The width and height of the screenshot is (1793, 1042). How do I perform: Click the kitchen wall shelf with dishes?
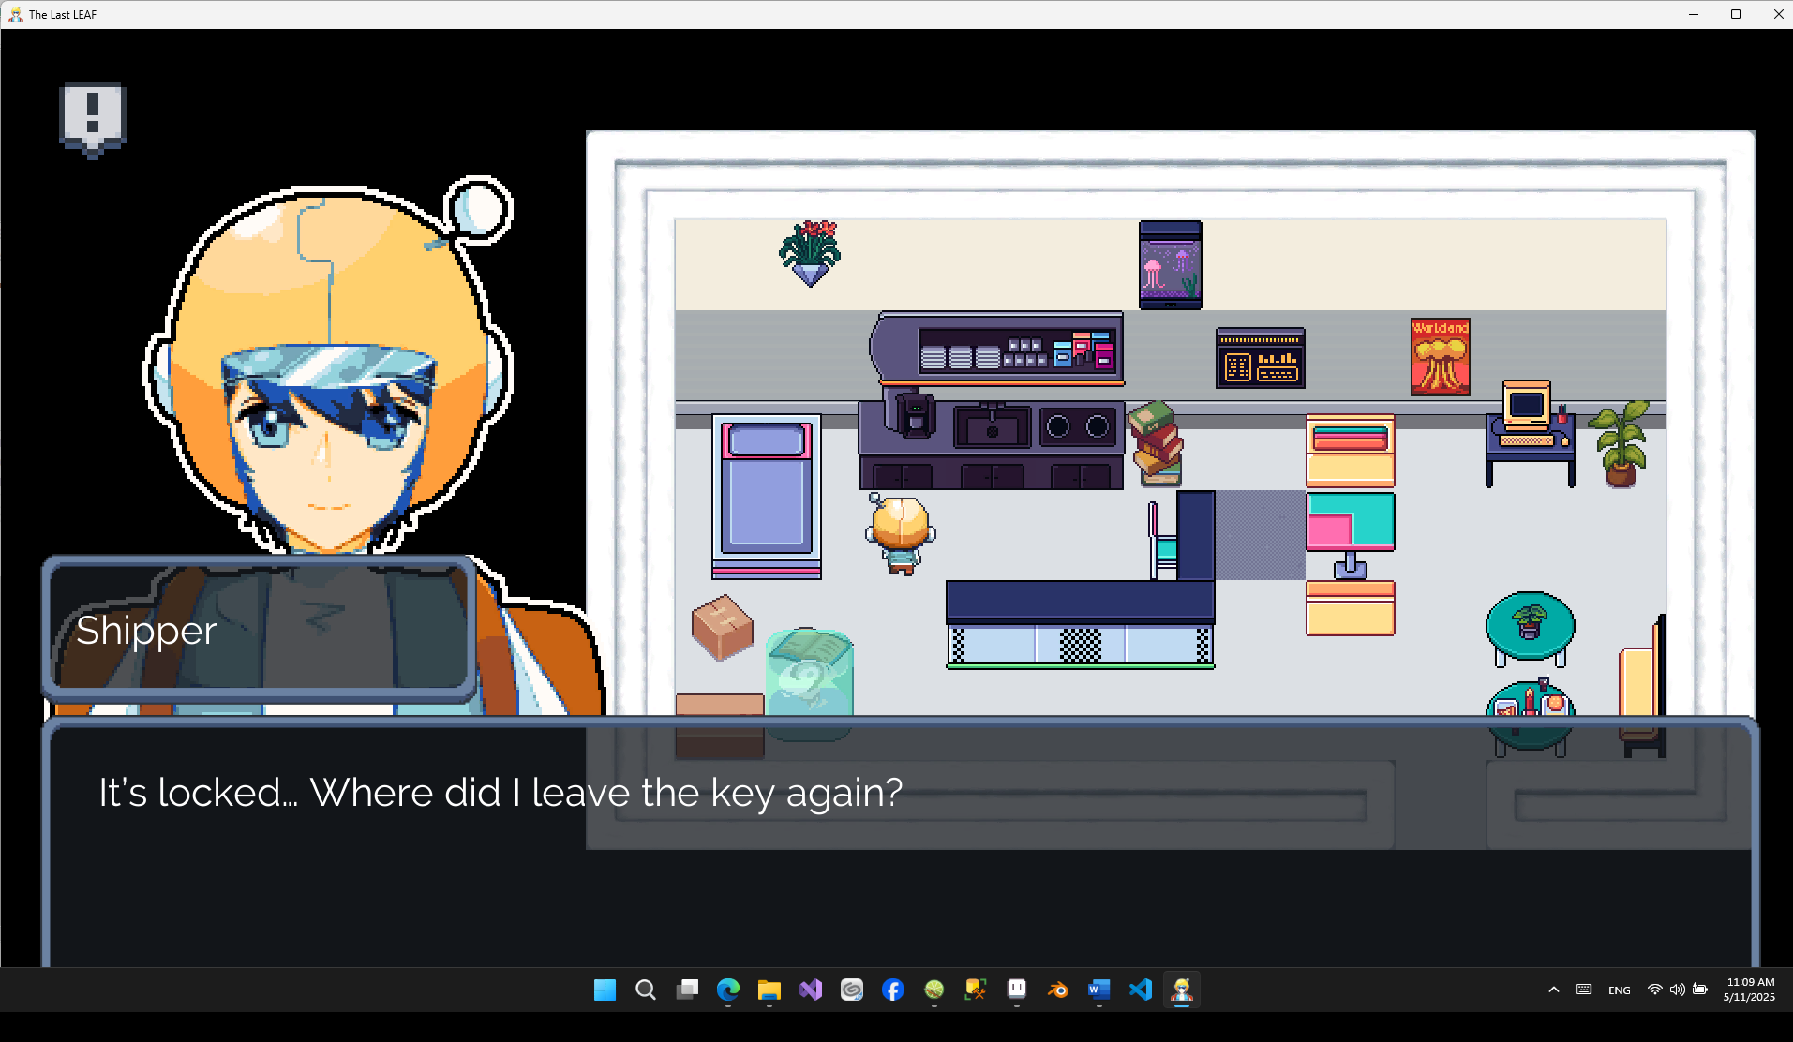pos(997,349)
